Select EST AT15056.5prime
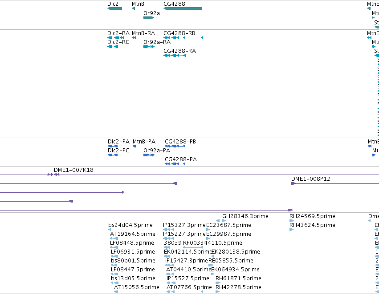Image resolution: width=379 pixels, height=294 pixels. click(x=137, y=287)
